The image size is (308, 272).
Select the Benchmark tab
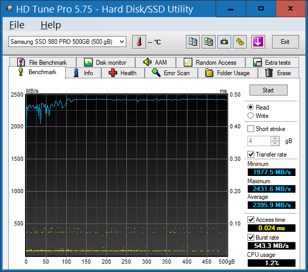pos(37,72)
